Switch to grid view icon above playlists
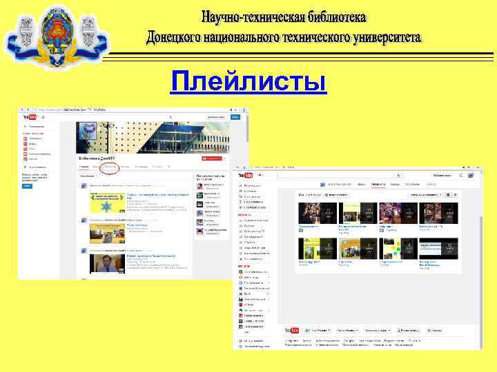This screenshot has height=372, width=497. (448, 195)
